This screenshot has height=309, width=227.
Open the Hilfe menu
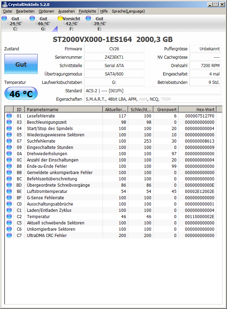point(104,11)
